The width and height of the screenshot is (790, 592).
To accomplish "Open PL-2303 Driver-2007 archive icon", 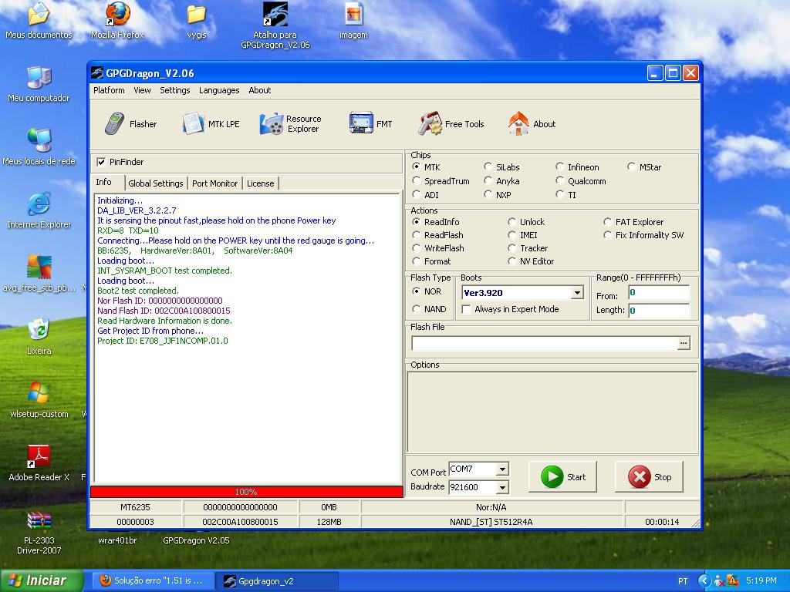I will point(39,533).
